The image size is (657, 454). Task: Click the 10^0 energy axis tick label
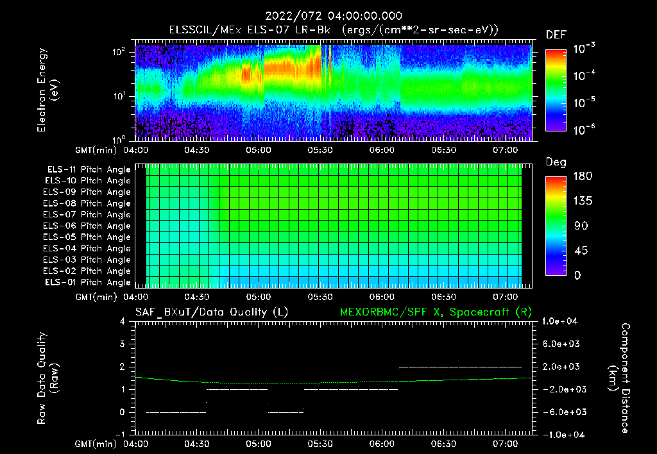tap(119, 139)
